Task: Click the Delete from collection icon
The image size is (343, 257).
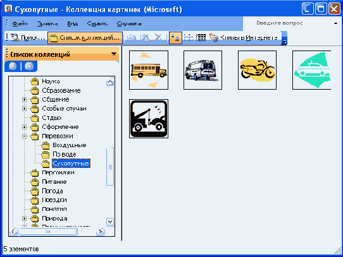Action: point(158,37)
